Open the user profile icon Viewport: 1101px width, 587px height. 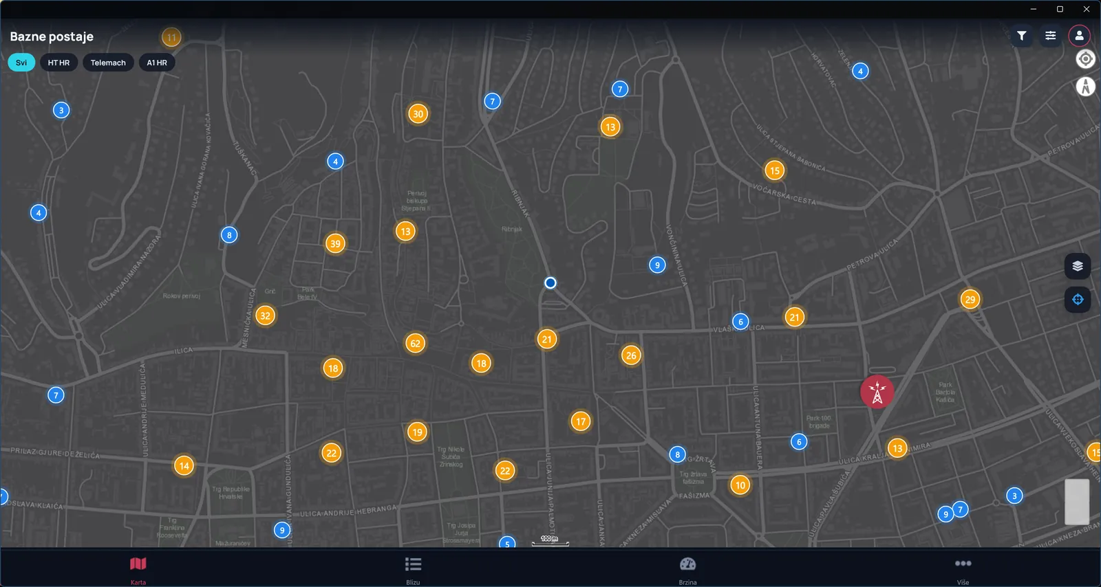click(1079, 36)
